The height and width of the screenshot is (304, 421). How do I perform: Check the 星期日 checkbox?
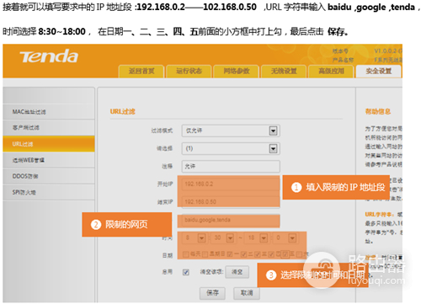click(205, 254)
